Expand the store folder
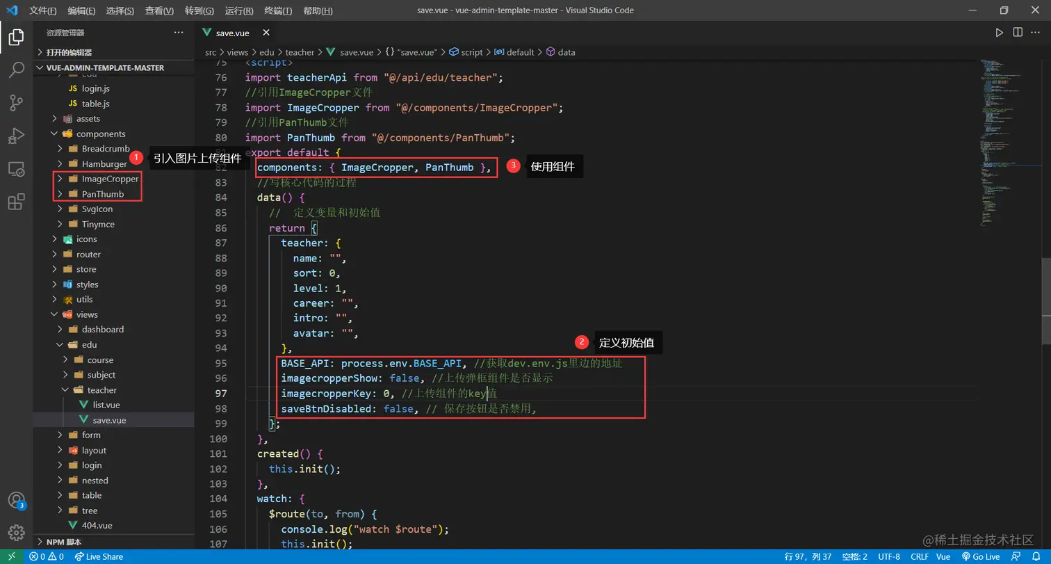Screen dimensions: 1051x564 (x=113, y=269)
